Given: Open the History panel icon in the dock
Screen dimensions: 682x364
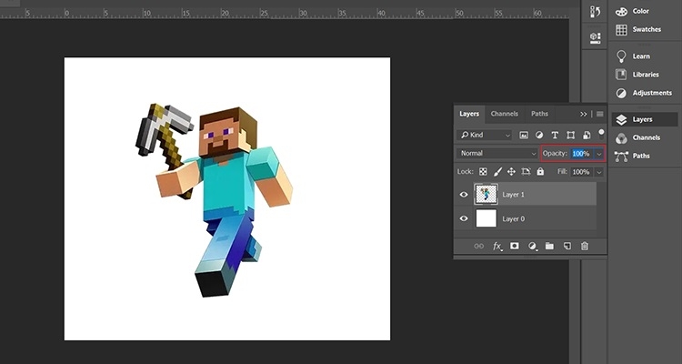Looking at the screenshot, I should pos(595,12).
